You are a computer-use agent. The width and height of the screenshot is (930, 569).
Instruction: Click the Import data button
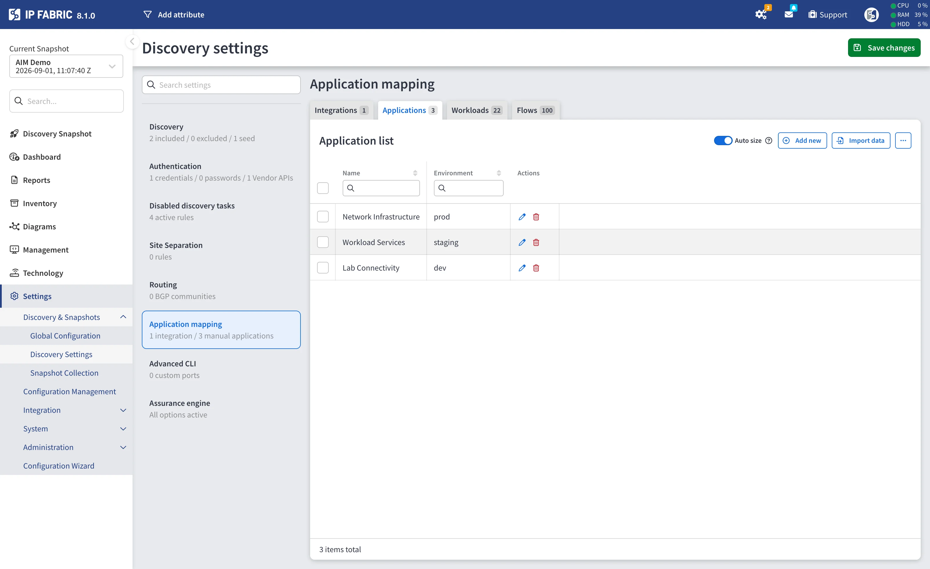[x=861, y=141]
